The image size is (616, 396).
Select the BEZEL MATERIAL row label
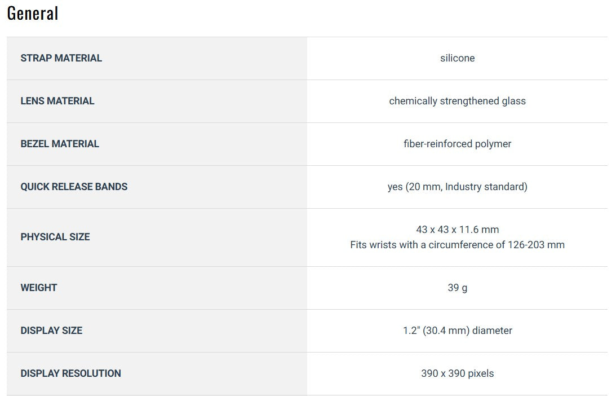pos(60,144)
